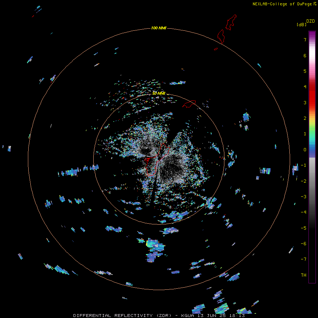Click the purple top of the color bar
Viewport: 318px width, 318px height.
(312, 35)
